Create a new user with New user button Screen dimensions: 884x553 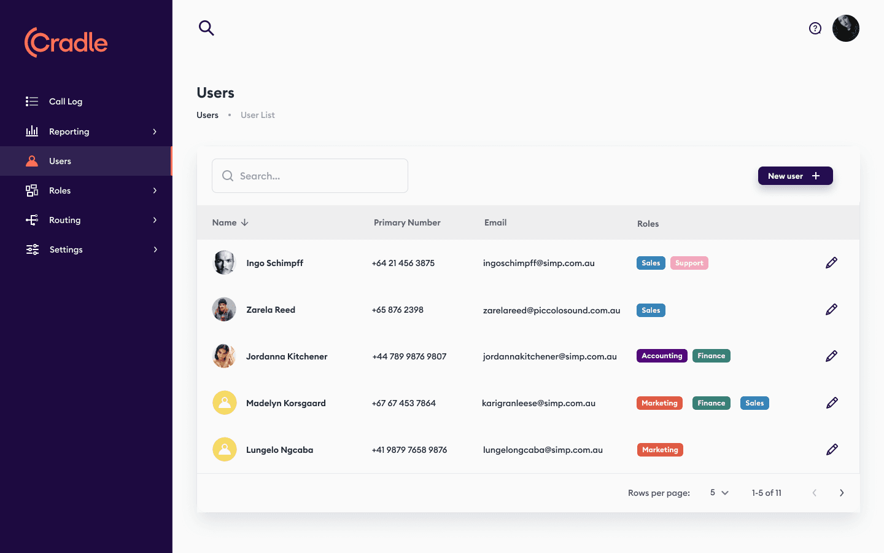tap(795, 176)
